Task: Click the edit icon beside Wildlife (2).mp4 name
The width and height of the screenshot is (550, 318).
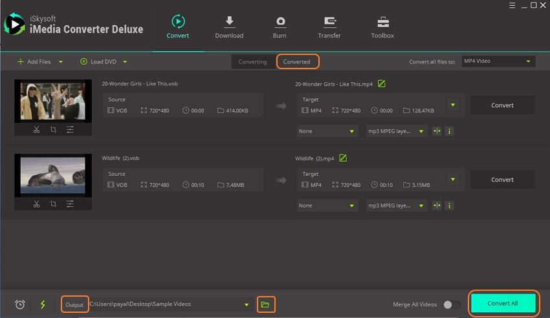Action: (343, 158)
